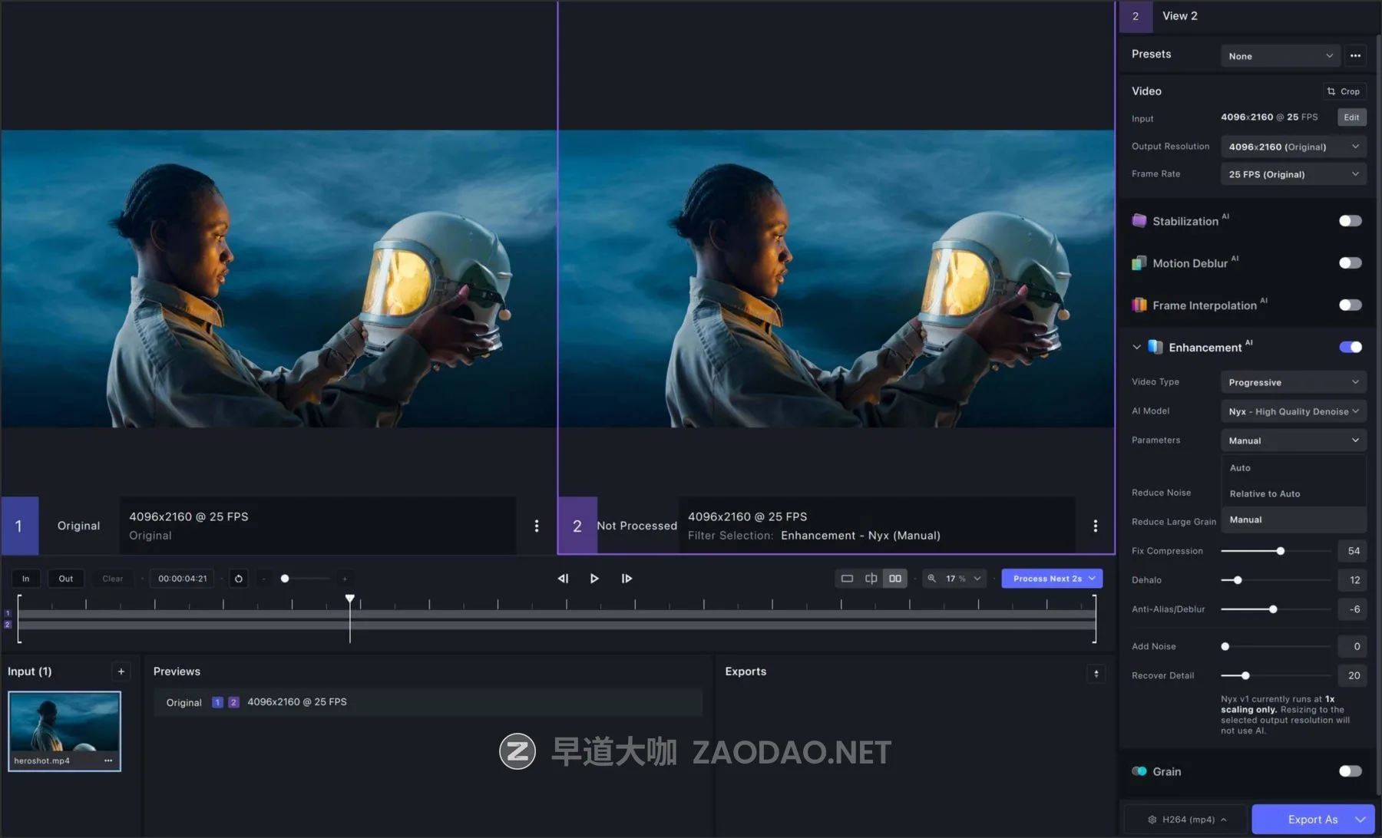The width and height of the screenshot is (1382, 838).
Task: Open the Frame Rate dropdown
Action: pyautogui.click(x=1293, y=173)
